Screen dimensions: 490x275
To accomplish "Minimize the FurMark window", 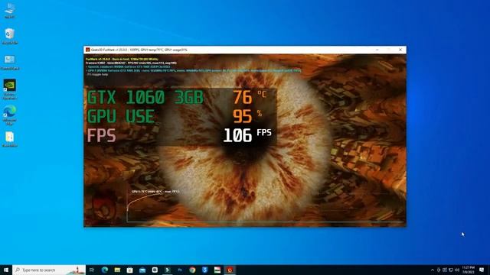I will [377, 50].
